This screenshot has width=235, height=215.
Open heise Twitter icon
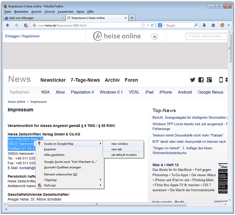193,80
